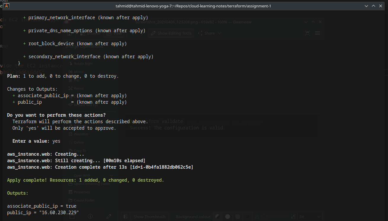Click the 'Apply complete!' green line
The image size is (388, 221).
pyautogui.click(x=86, y=180)
